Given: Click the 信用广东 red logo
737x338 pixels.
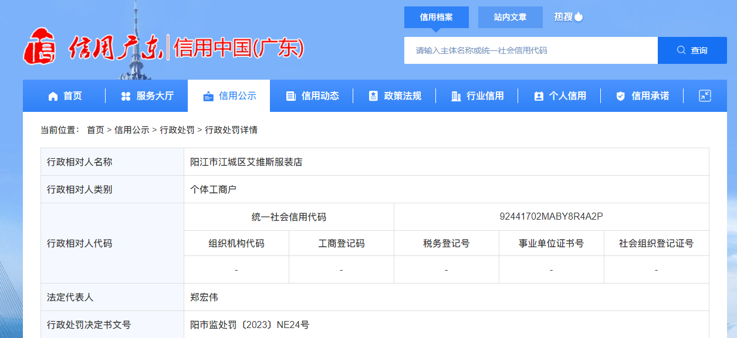Looking at the screenshot, I should tap(39, 47).
